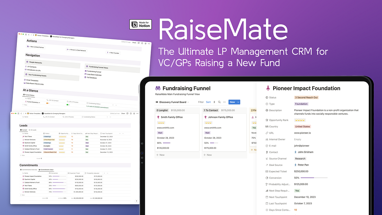Click Share in the Leads window top bar

[x=123, y=114]
